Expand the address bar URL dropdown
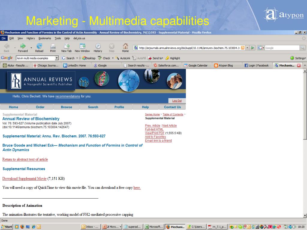This screenshot has height=230, width=307. [247, 48]
